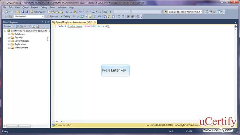Viewport: 240px width, 135px height.
Task: Expand the Databases folder
Action: coord(9,34)
